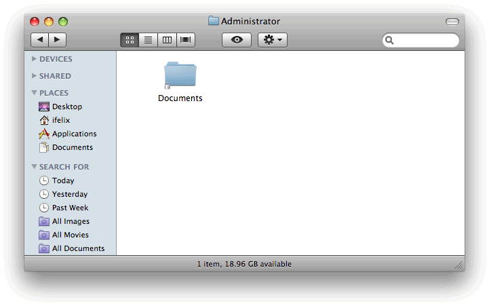This screenshot has height=306, width=489.
Task: Select the Today smart search
Action: [x=62, y=180]
